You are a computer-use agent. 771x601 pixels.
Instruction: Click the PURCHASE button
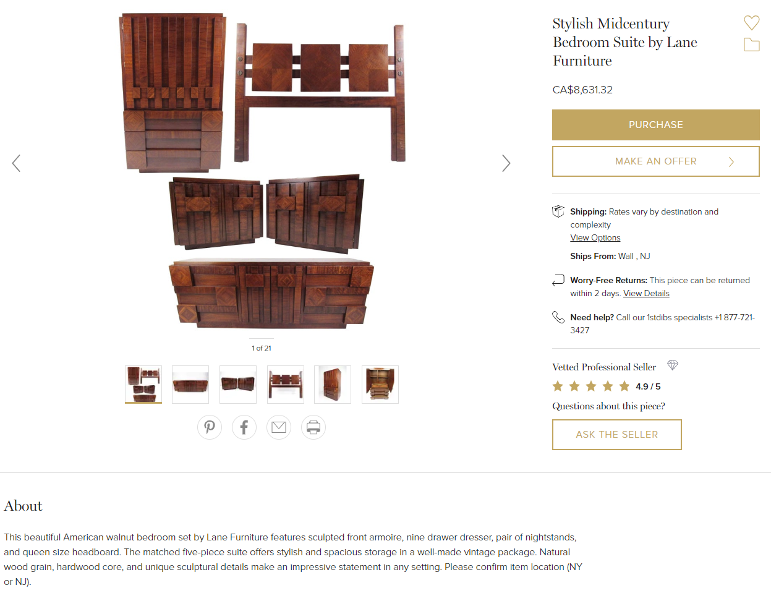click(655, 125)
